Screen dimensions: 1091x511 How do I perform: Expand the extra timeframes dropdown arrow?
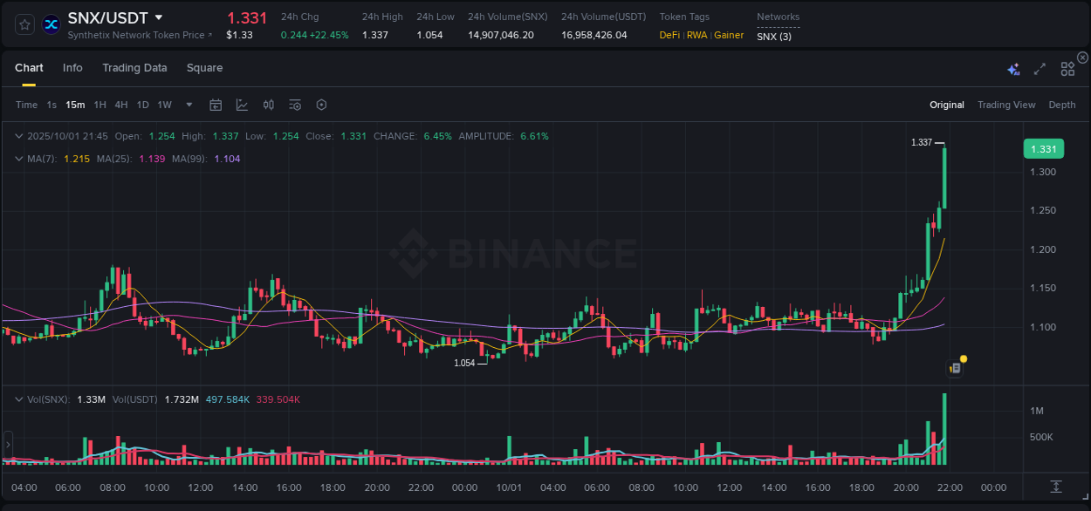[x=188, y=104]
